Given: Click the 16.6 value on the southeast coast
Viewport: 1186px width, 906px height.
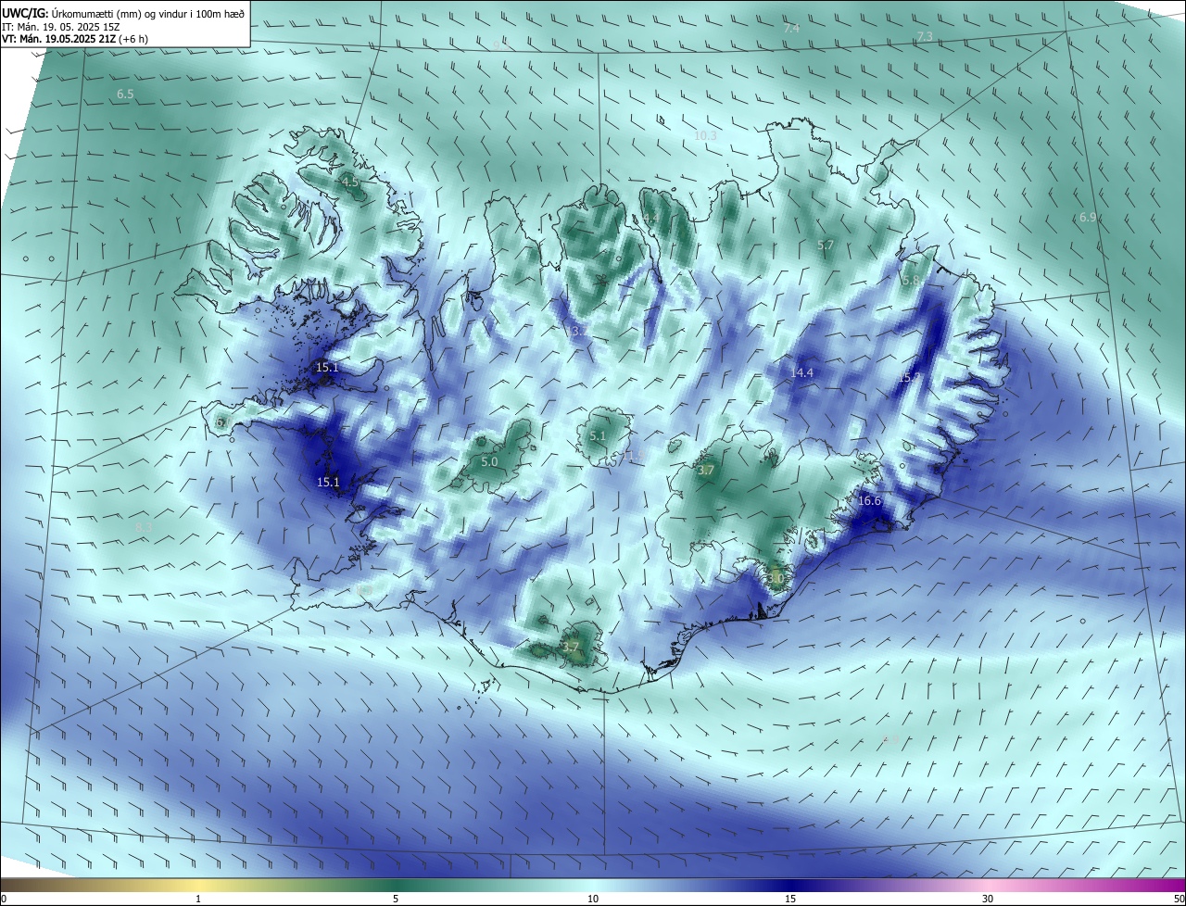Looking at the screenshot, I should [x=869, y=501].
